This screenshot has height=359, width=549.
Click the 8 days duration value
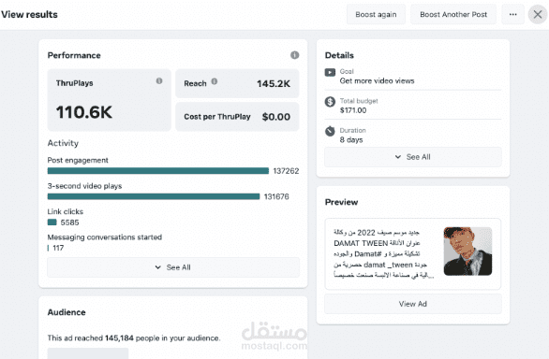[351, 140]
